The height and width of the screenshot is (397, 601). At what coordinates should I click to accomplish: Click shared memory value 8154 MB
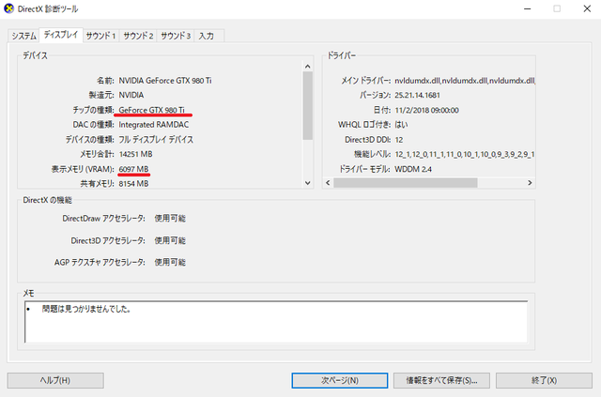133,184
